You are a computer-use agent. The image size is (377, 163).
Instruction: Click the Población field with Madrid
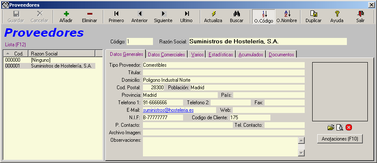click(247, 88)
